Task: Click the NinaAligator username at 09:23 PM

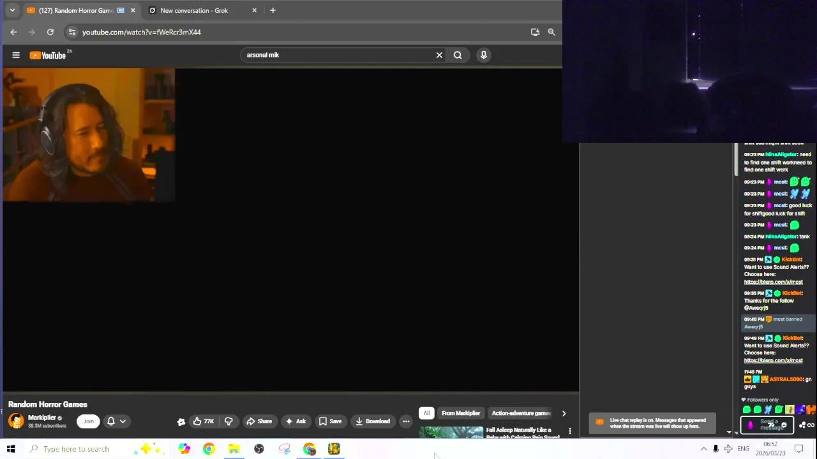Action: coord(781,154)
